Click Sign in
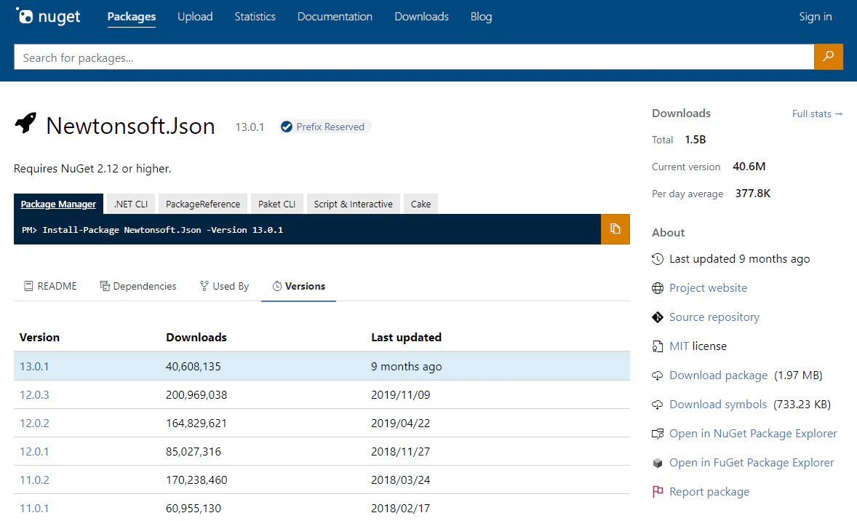This screenshot has width=857, height=521. 816,17
